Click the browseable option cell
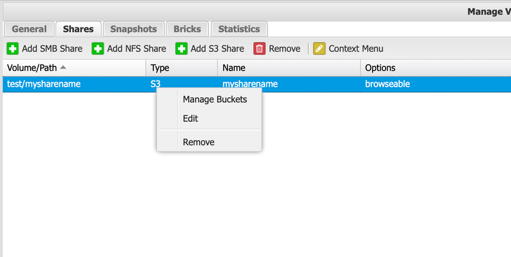Viewport: 511px width, 257px height. coord(387,84)
